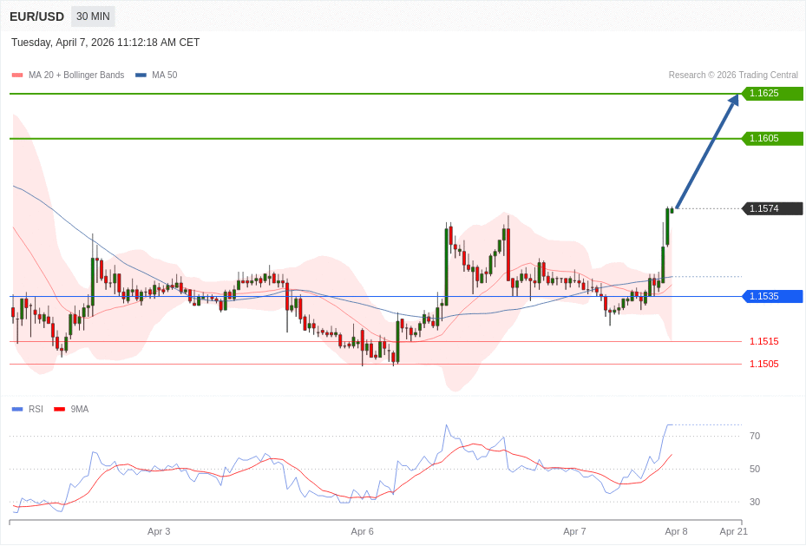Viewport: 806px width, 546px height.
Task: Click the Apr 6 date axis label
Action: [x=362, y=531]
